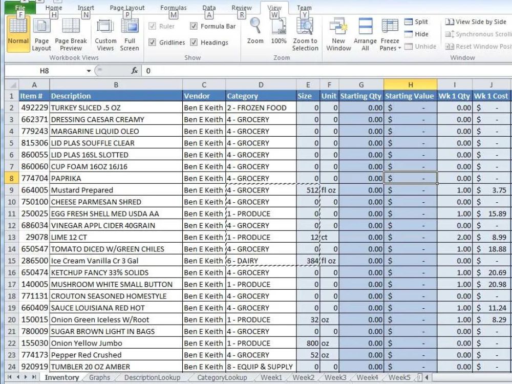This screenshot has height=384, width=512.
Task: Open the Name Box dropdown arrow
Action: coord(89,71)
